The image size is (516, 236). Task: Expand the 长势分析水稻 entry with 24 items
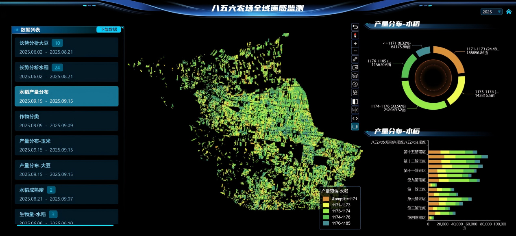[x=66, y=72]
